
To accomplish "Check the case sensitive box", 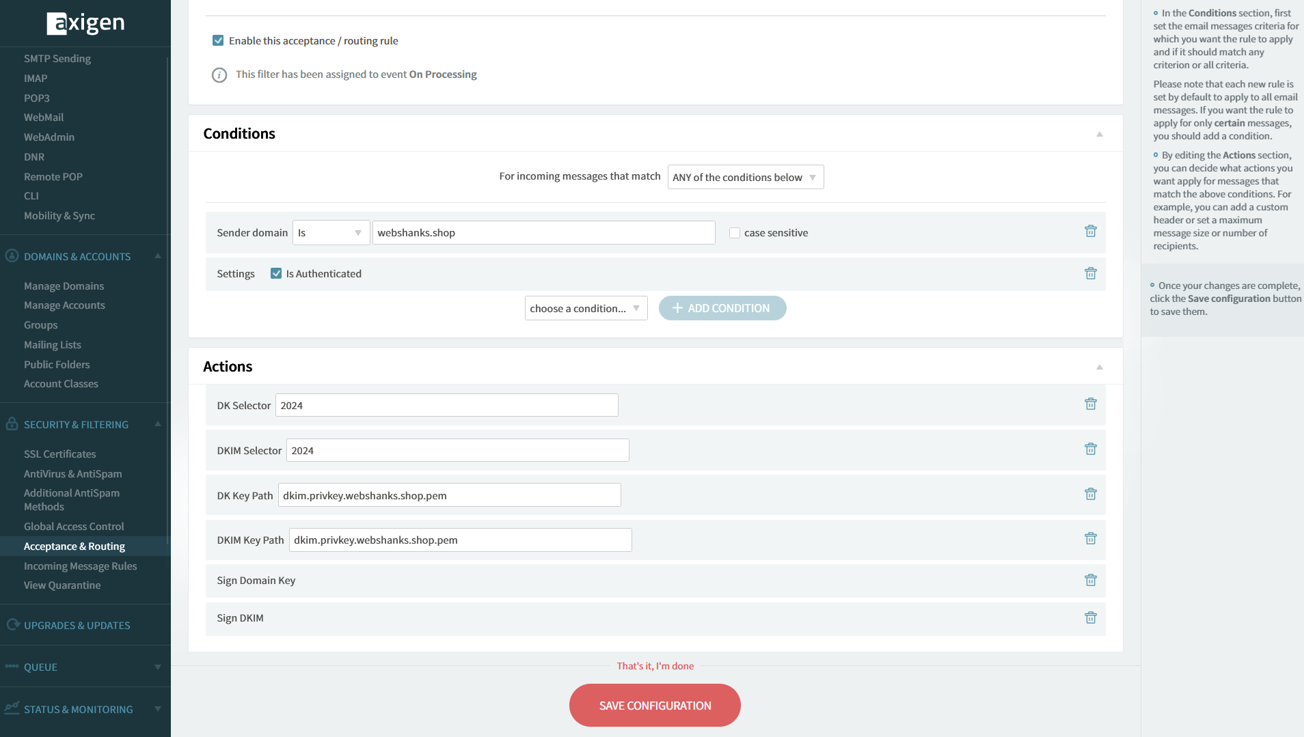I will click(735, 233).
